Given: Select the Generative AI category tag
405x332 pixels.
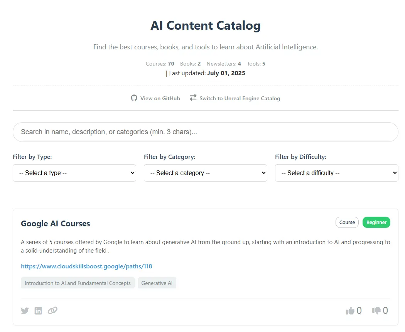Looking at the screenshot, I should coord(157,283).
